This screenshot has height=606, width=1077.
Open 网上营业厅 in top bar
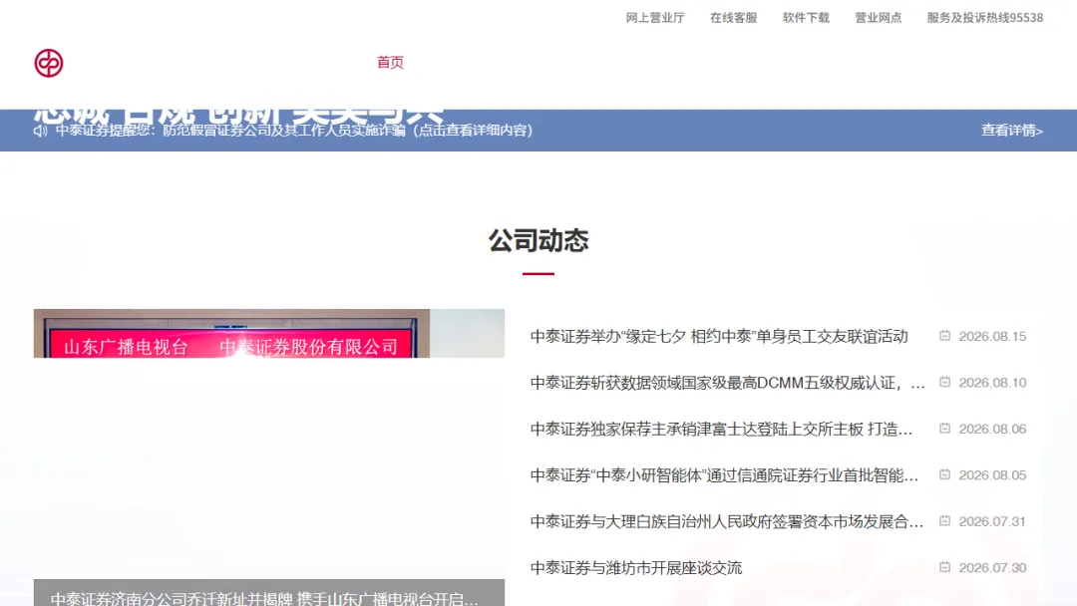click(x=654, y=18)
